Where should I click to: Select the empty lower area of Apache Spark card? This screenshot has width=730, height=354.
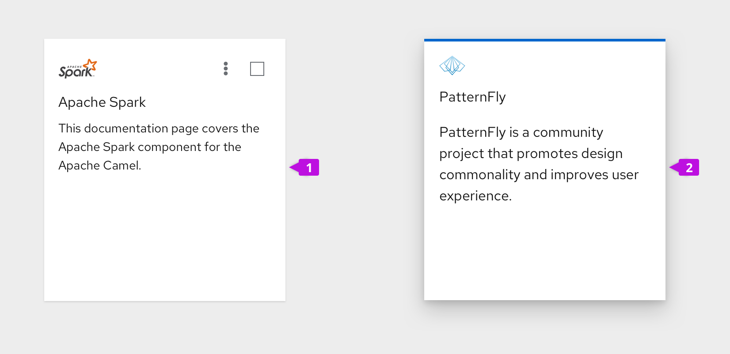pyautogui.click(x=165, y=238)
